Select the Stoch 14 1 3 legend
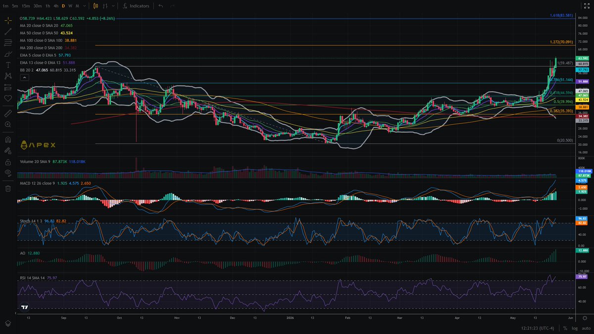Image resolution: width=594 pixels, height=334 pixels. tap(31, 221)
